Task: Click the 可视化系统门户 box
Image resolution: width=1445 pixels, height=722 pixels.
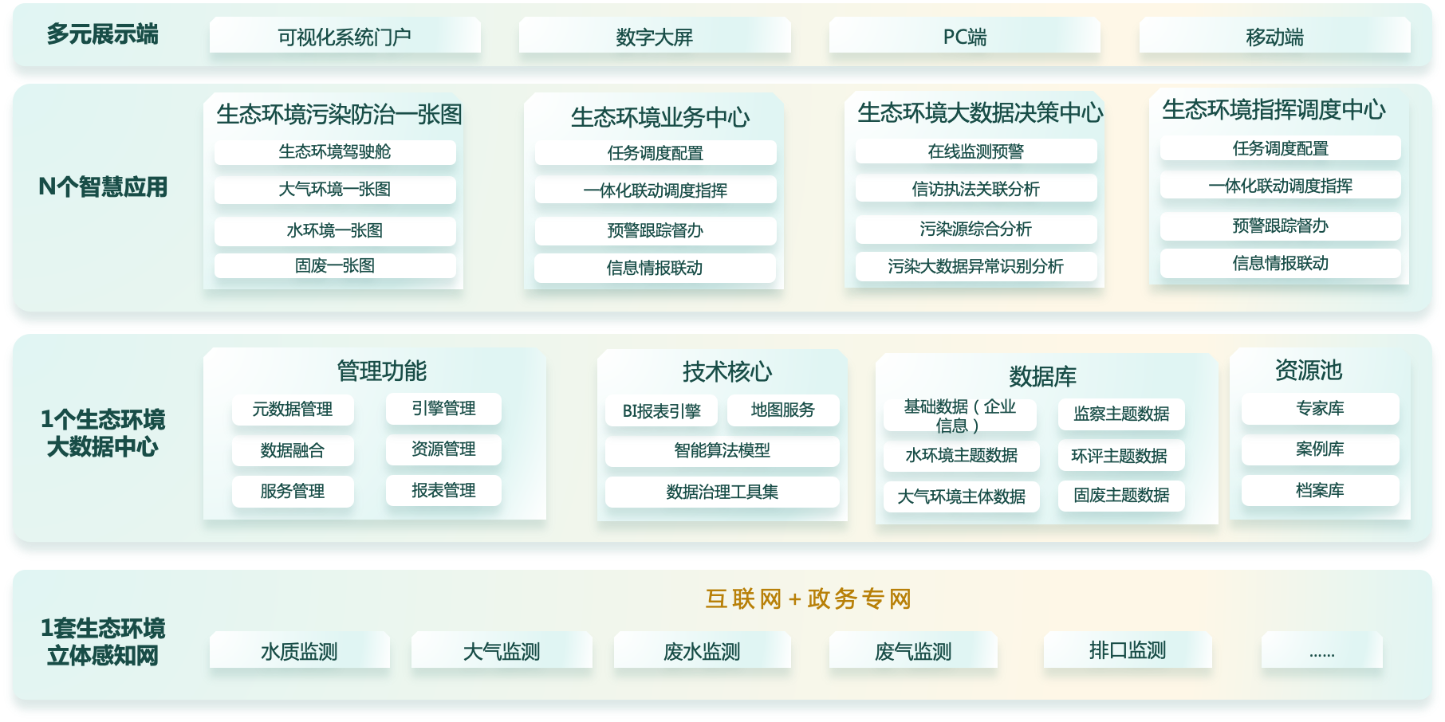Action: coord(345,36)
